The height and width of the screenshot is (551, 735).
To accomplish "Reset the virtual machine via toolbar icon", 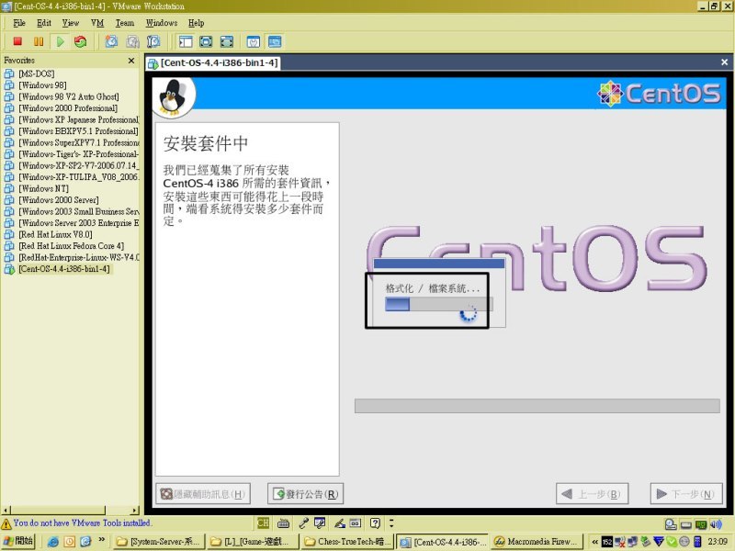I will coord(81,41).
